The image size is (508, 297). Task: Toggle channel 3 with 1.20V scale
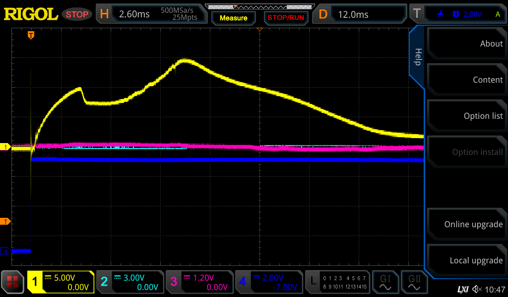pos(198,282)
